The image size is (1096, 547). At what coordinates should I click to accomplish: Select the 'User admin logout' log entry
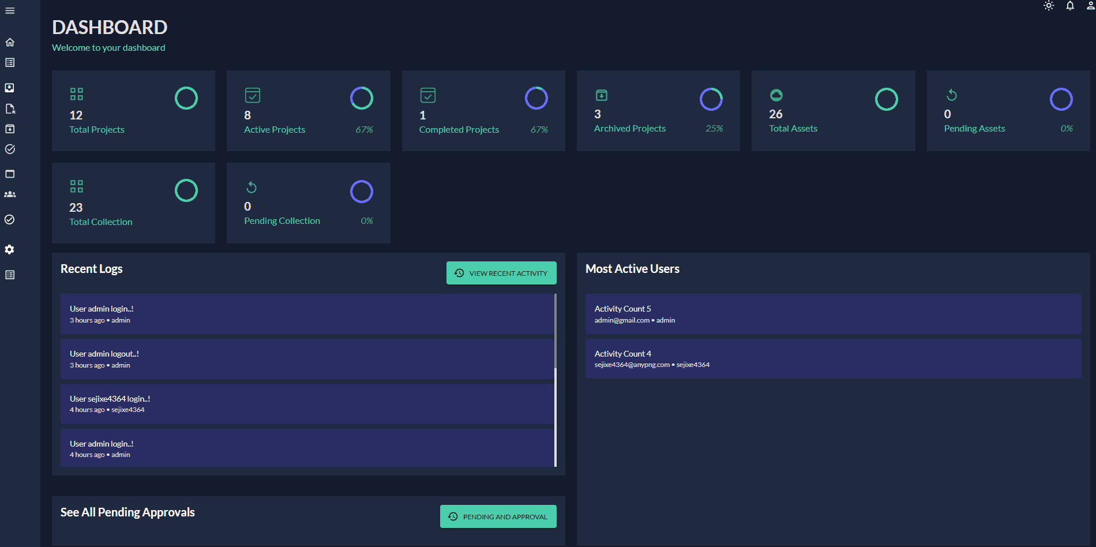[x=307, y=359]
